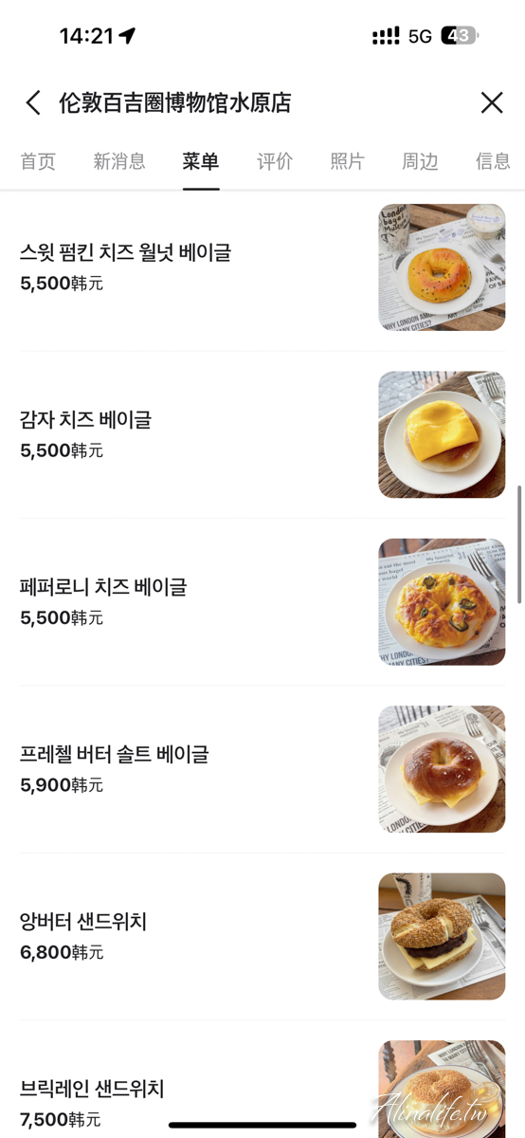View the 감자 치즈 베이글 thumbnail

click(x=442, y=434)
